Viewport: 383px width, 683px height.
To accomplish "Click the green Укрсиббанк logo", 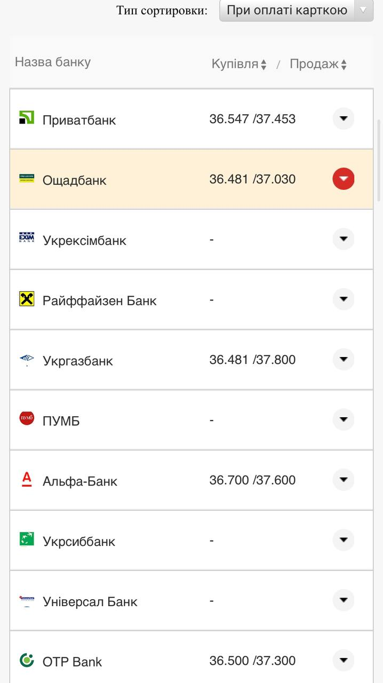I will (27, 539).
